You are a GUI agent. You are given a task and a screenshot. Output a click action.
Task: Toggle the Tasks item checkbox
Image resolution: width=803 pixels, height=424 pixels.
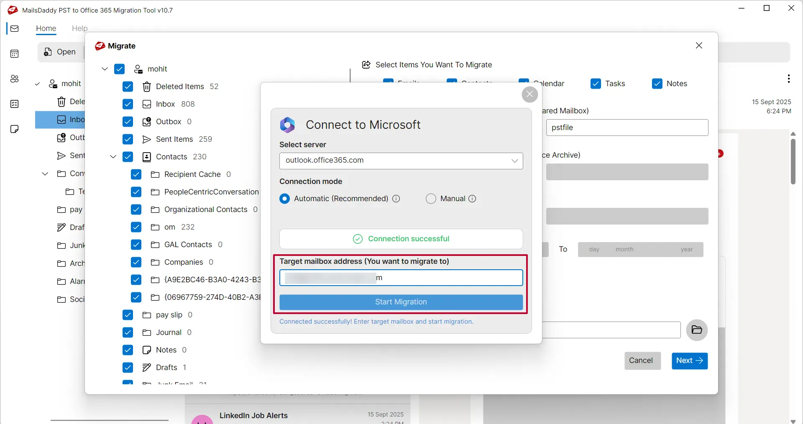pyautogui.click(x=596, y=84)
